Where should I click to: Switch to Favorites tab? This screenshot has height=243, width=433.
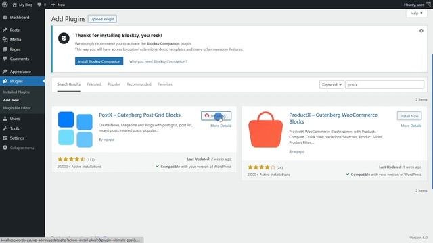165,84
